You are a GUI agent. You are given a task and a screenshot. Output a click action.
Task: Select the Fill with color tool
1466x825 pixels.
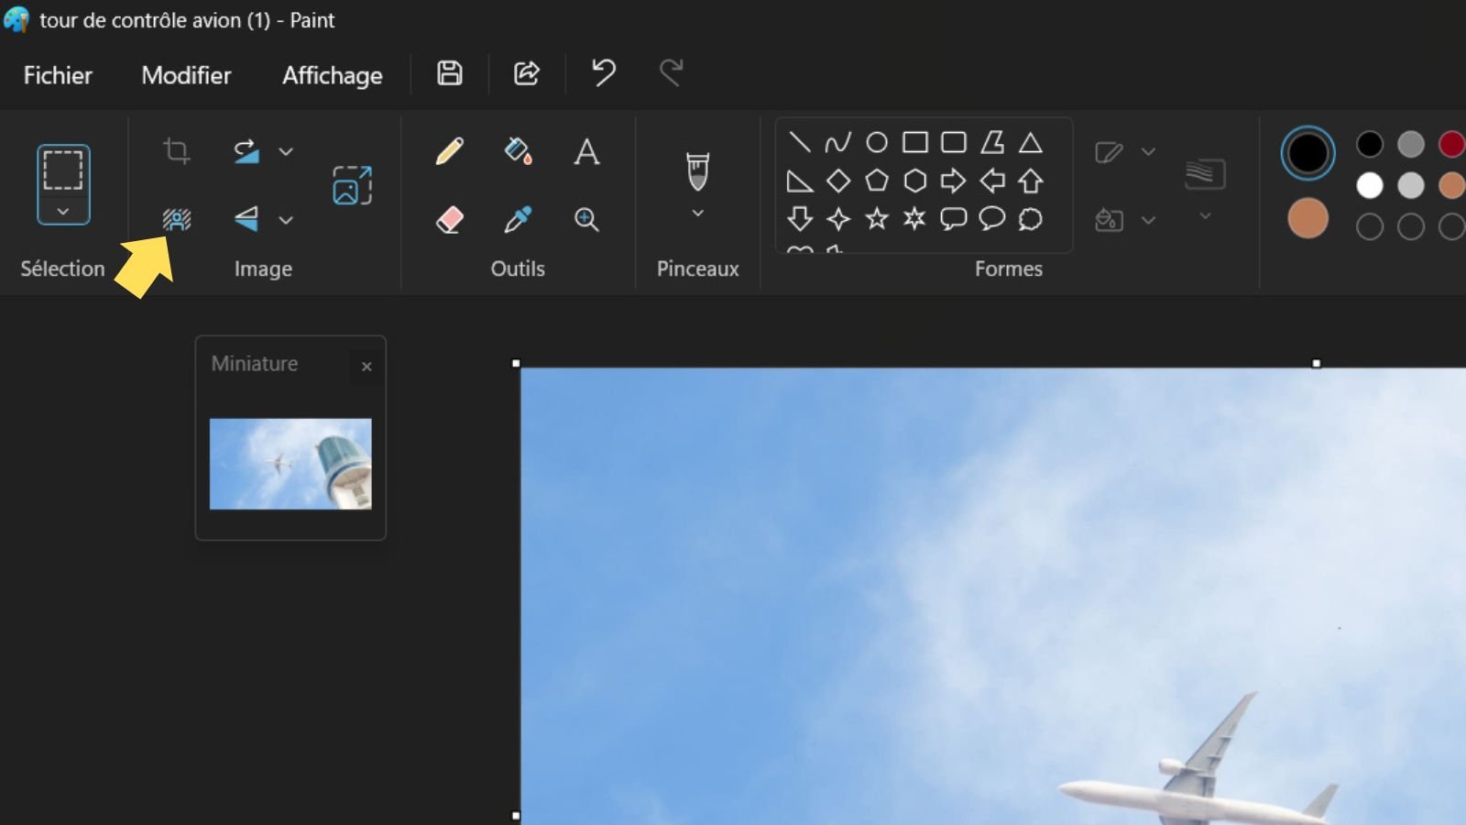518,151
